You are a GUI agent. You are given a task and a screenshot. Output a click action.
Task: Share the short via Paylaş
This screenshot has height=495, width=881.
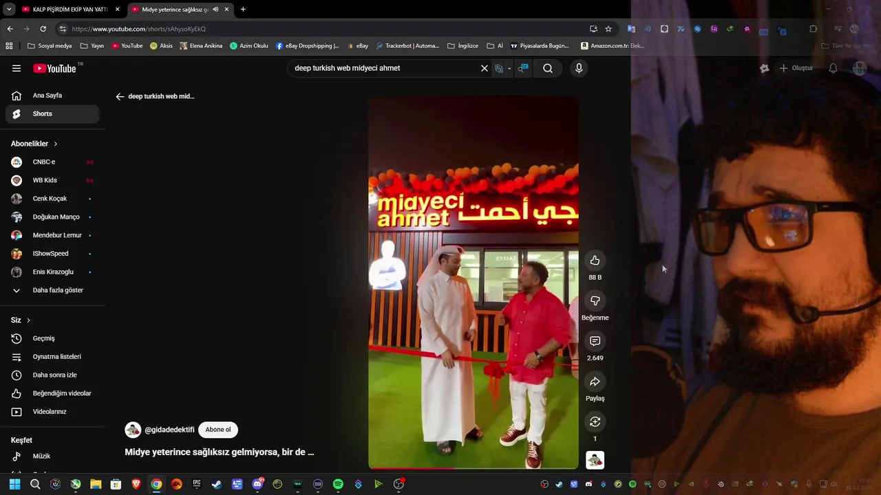point(595,382)
